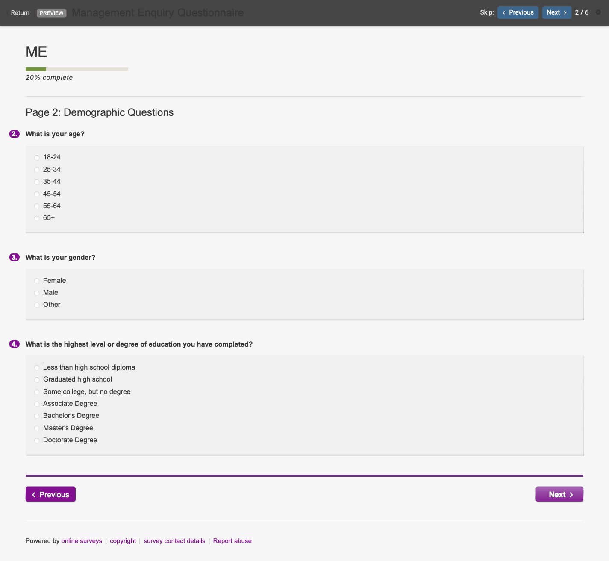Select the 65+ age option
Image resolution: width=609 pixels, height=561 pixels.
pos(37,218)
